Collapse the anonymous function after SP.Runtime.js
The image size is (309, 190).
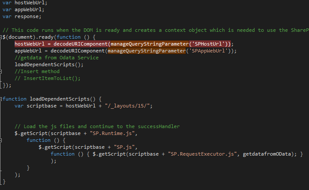coord(1,140)
